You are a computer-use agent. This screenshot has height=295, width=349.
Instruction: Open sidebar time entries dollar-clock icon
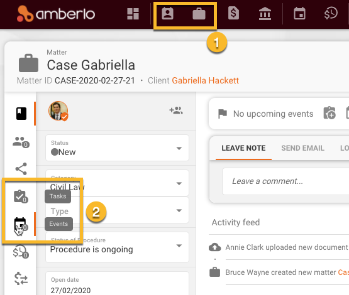tap(21, 252)
